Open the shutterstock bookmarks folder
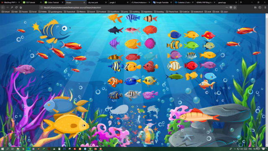Image resolution: width=268 pixels, height=151 pixels. coord(197,12)
